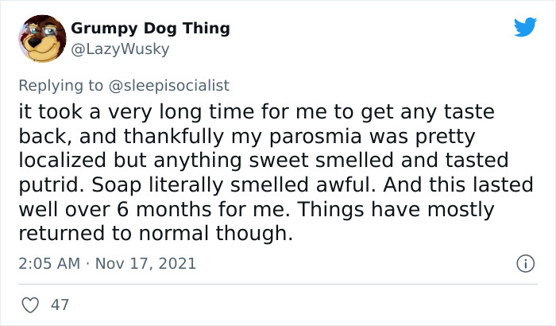Click the Nov 17, 2021 date
Screen dimensions: 556x326
click(145, 262)
